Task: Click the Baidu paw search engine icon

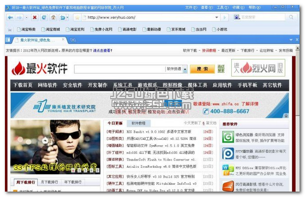Action: tap(237, 17)
